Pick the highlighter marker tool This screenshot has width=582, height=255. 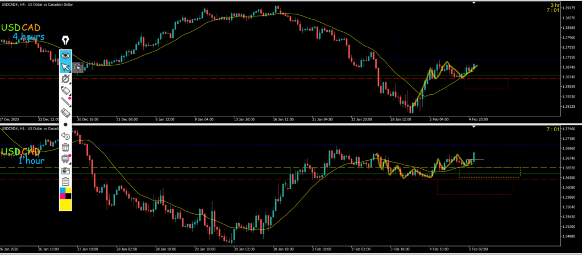pyautogui.click(x=66, y=91)
